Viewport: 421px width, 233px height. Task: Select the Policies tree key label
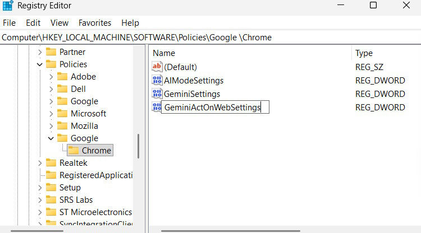74,64
